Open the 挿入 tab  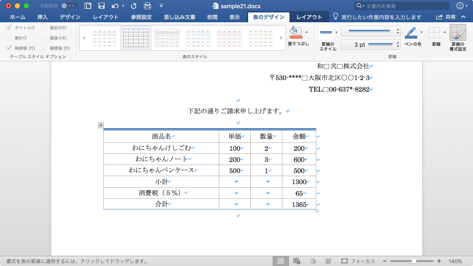(x=42, y=17)
